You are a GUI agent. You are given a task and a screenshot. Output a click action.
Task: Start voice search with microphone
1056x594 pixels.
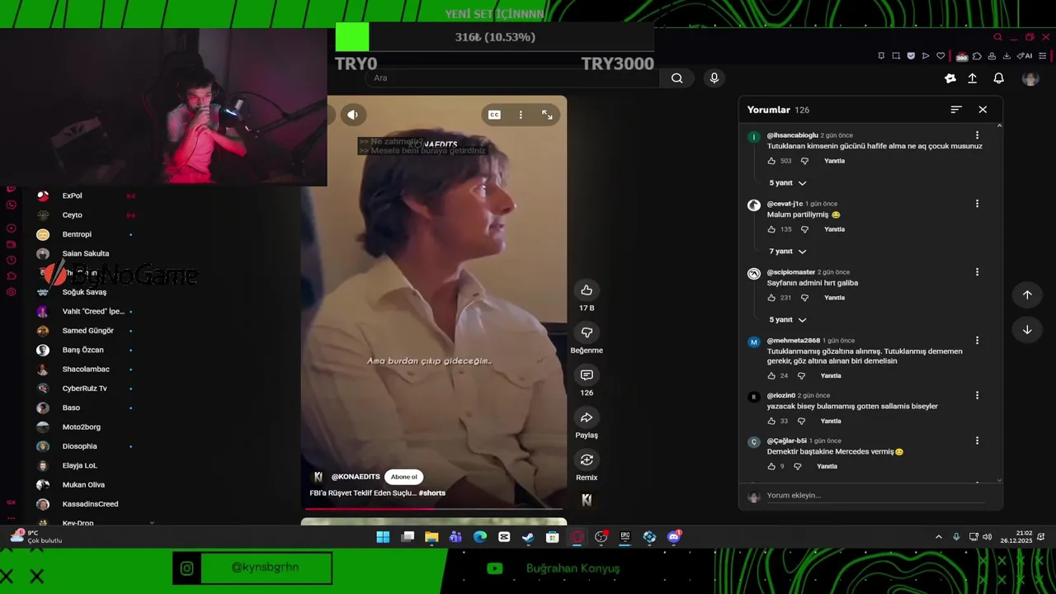714,78
